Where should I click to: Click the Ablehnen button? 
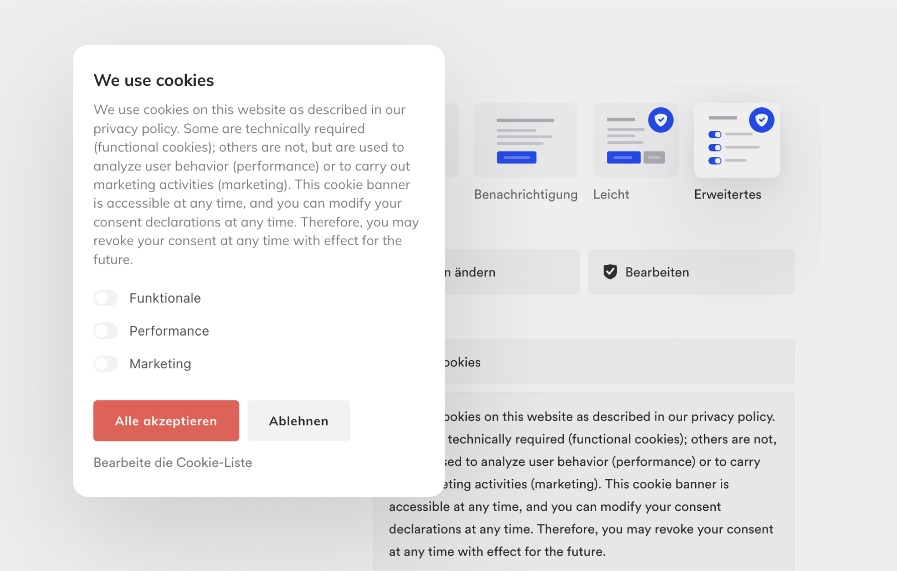(299, 421)
